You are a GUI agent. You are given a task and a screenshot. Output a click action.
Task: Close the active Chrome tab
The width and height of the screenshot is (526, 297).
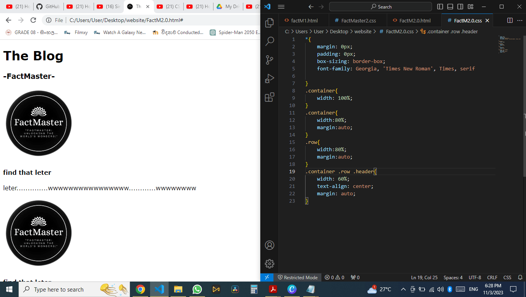147,7
